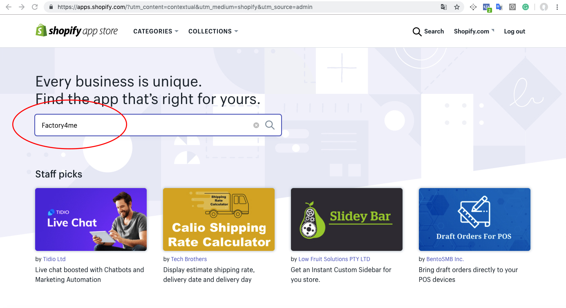Open the Calio Shipping Rate Calculator card
Screen dimensions: 566x308
(x=219, y=219)
